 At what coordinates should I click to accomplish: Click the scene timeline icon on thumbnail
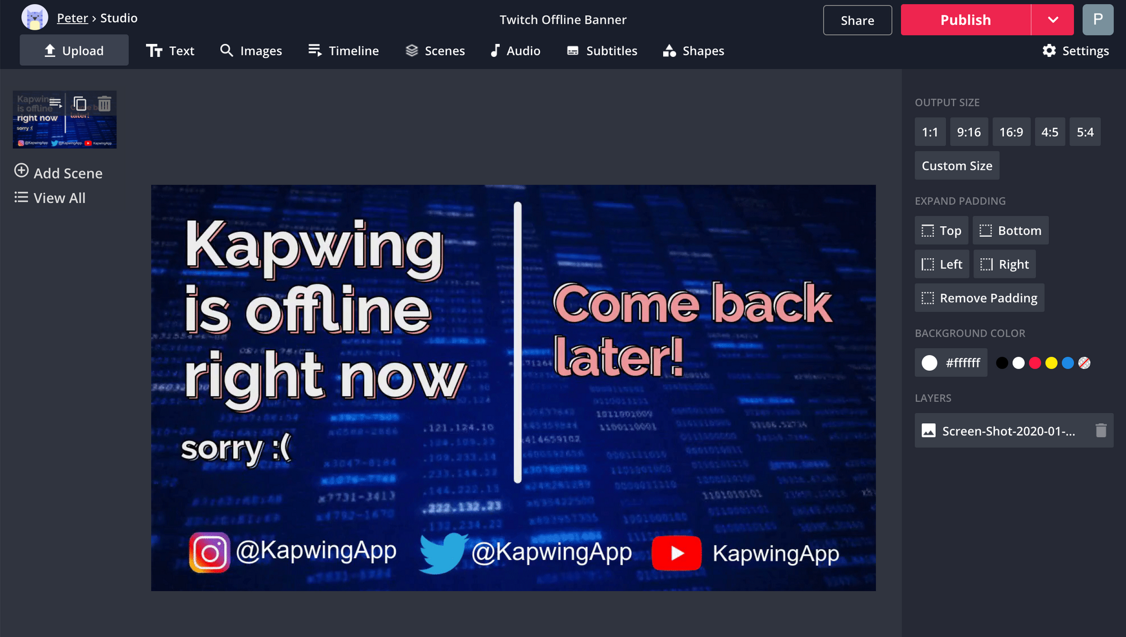(55, 103)
